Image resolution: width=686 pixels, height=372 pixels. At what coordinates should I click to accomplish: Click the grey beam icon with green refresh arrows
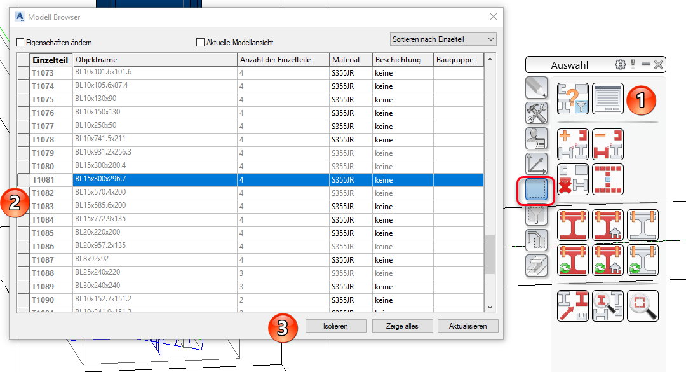(x=643, y=260)
